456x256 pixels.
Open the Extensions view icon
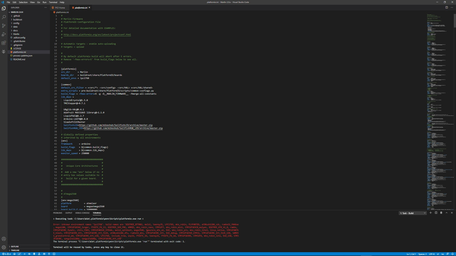pos(4,43)
